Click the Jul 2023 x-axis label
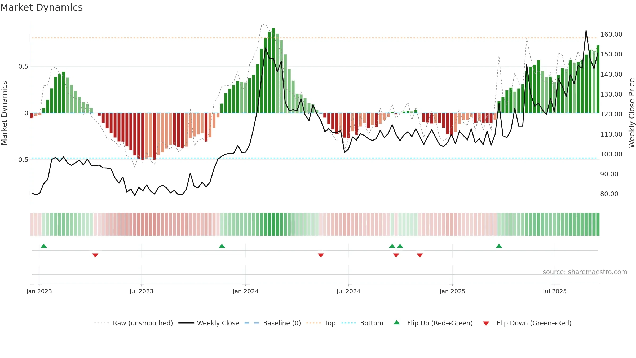This screenshot has height=358, width=636. click(142, 291)
